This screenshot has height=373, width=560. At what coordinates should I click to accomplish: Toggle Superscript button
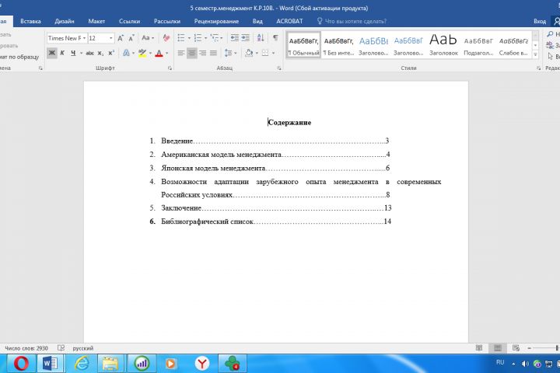click(111, 53)
